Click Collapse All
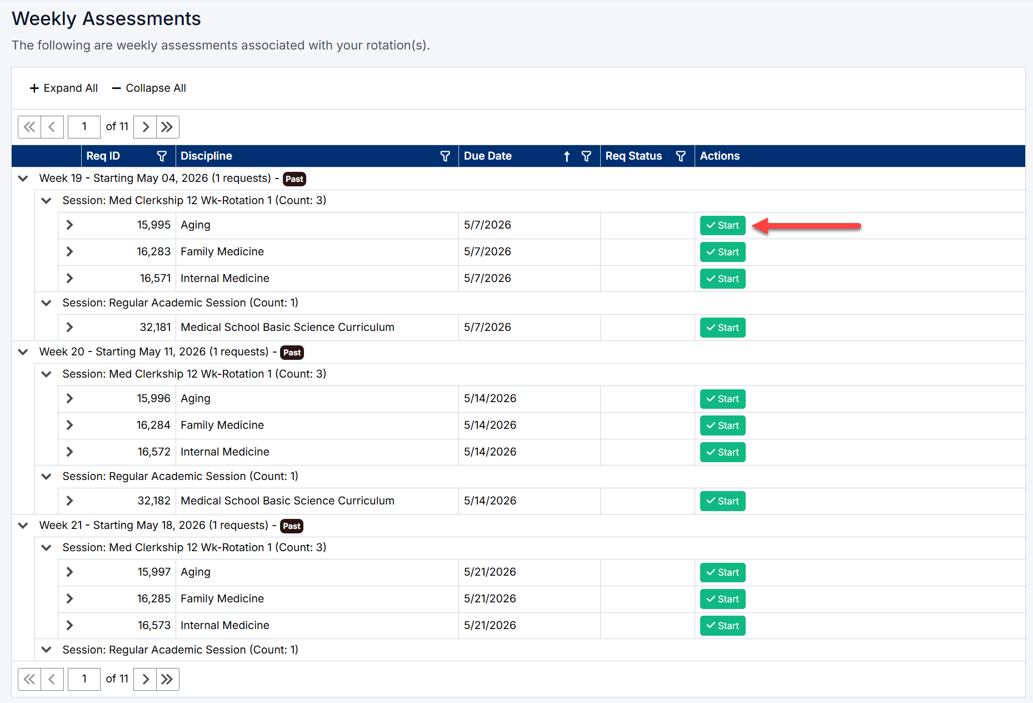 point(149,88)
